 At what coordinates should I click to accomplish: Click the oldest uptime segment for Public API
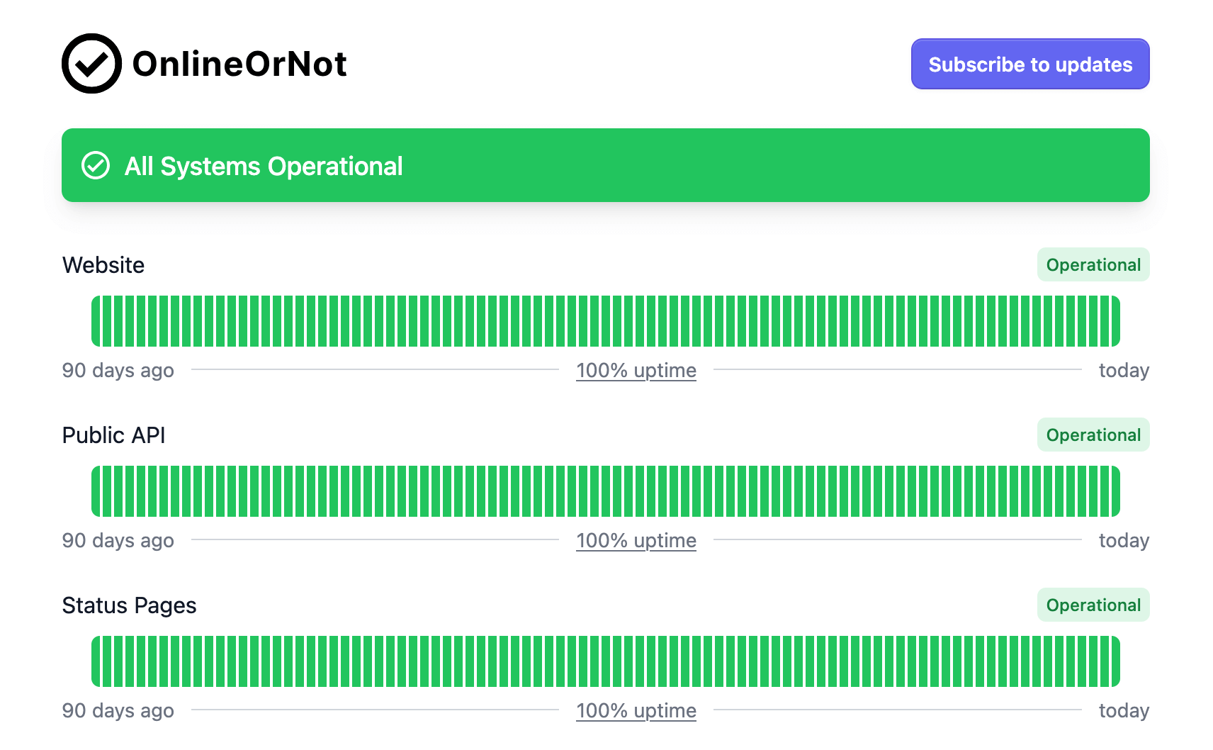(x=96, y=490)
